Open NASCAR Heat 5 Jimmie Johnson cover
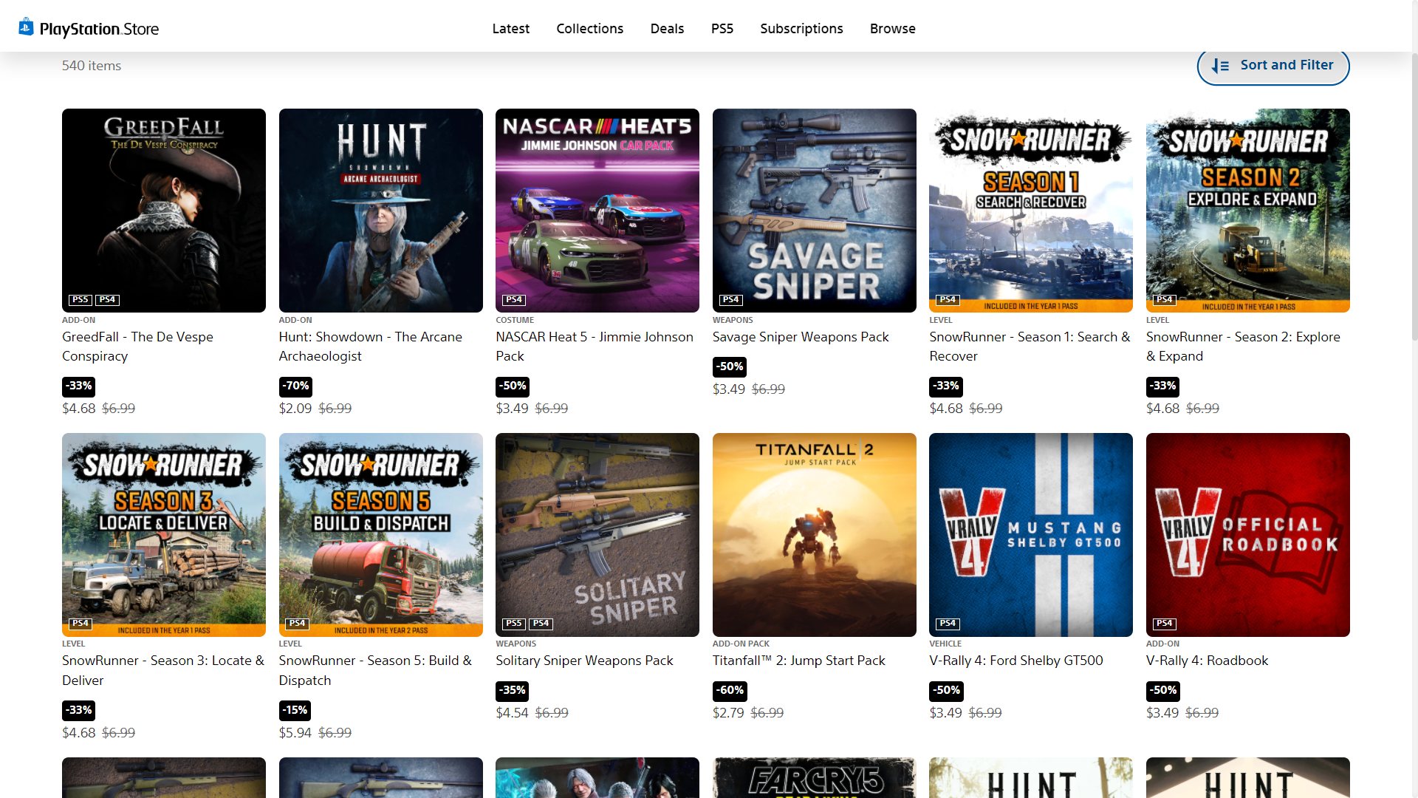The image size is (1418, 798). (x=597, y=210)
